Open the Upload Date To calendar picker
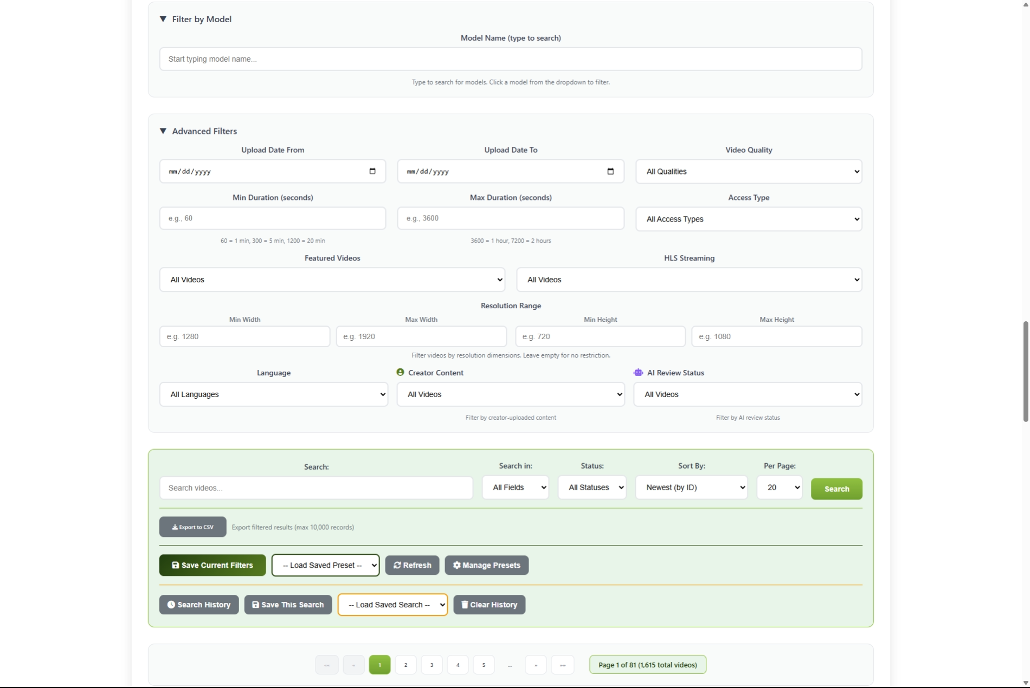Image resolution: width=1030 pixels, height=688 pixels. coord(610,171)
